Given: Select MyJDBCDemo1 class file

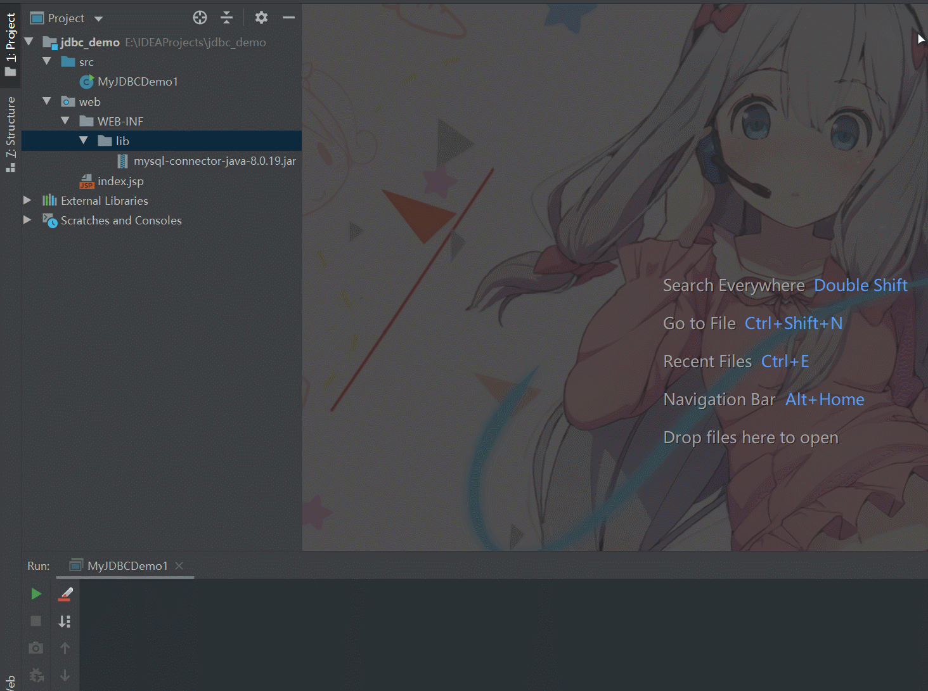Looking at the screenshot, I should [138, 82].
